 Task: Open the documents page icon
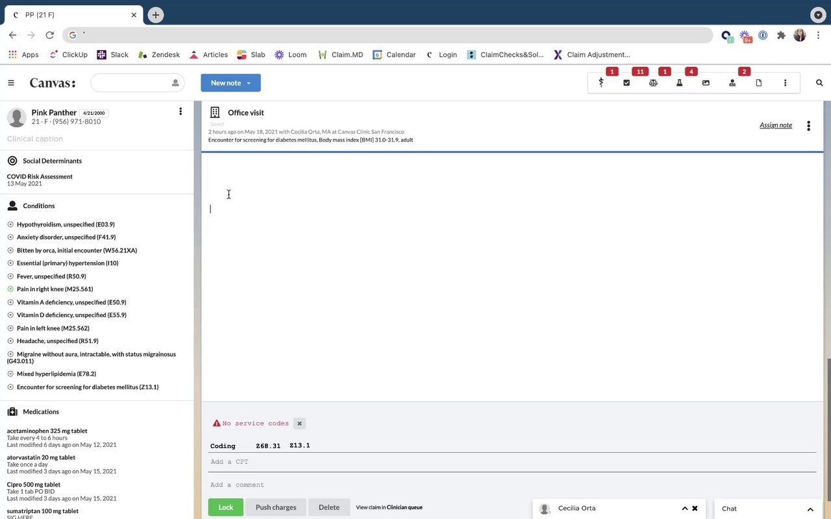(x=758, y=83)
